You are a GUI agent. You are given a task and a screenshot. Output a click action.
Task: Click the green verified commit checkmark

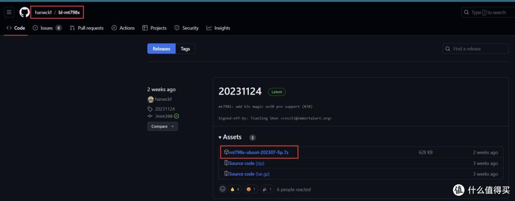click(x=176, y=116)
